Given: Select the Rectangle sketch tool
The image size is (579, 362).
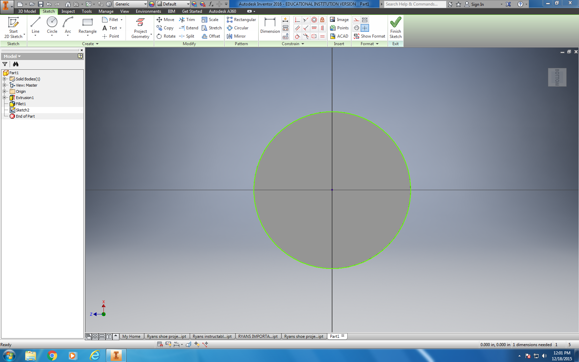Looking at the screenshot, I should (x=88, y=26).
